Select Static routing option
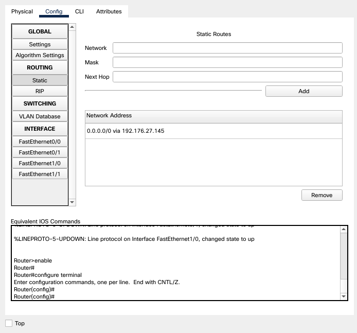The image size is (357, 333). pos(40,80)
